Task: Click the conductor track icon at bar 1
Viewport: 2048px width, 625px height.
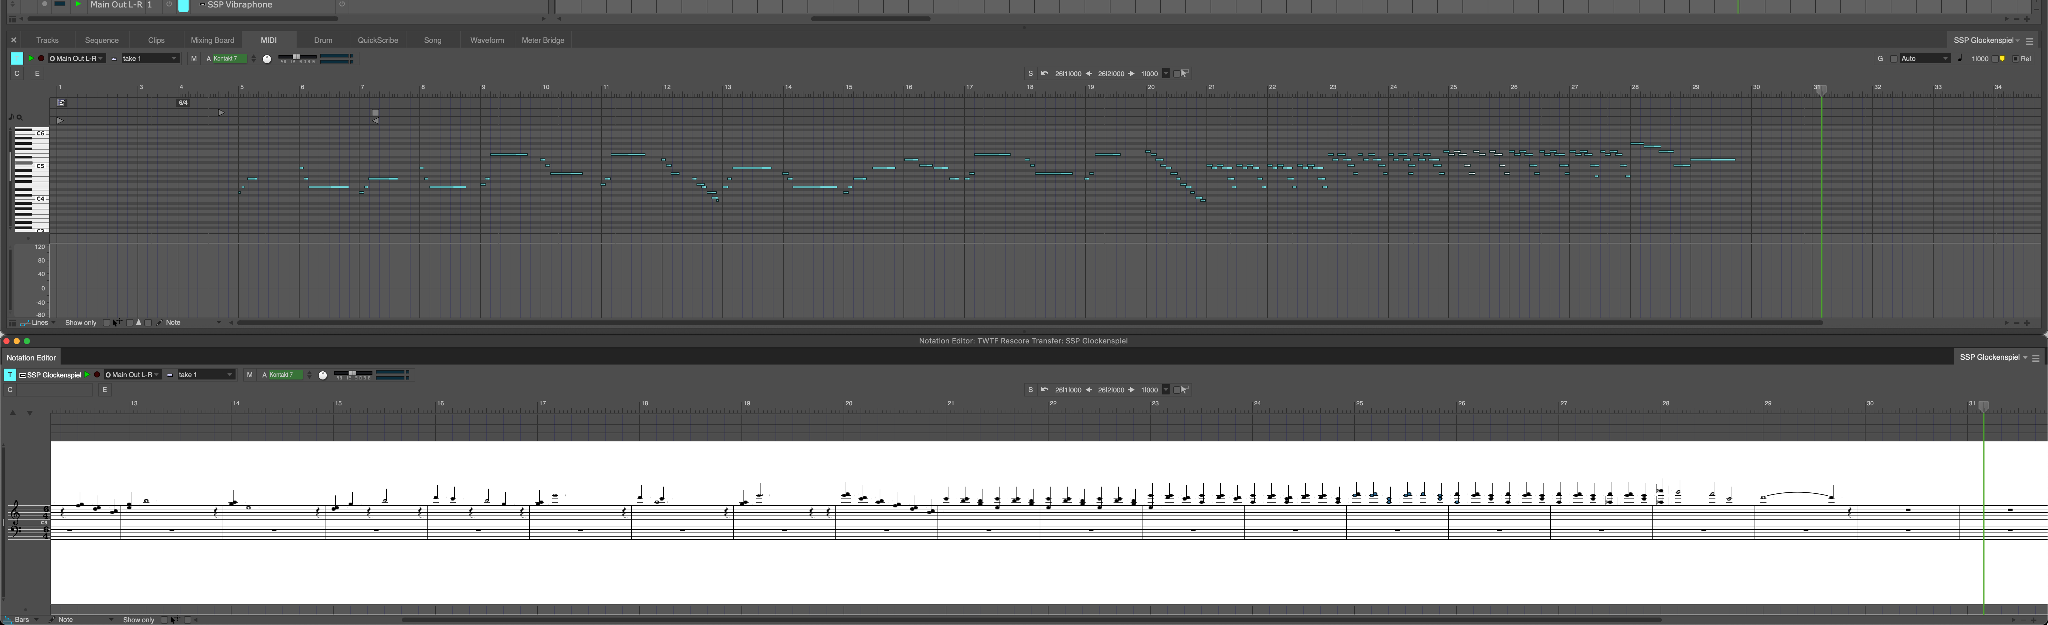Action: coord(61,102)
